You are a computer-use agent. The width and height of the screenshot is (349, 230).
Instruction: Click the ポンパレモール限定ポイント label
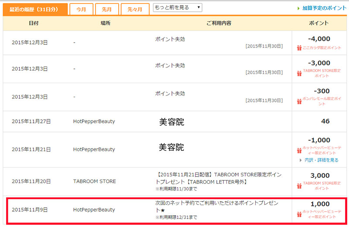[322, 101]
